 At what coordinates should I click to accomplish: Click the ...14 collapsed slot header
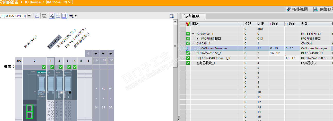96,61
